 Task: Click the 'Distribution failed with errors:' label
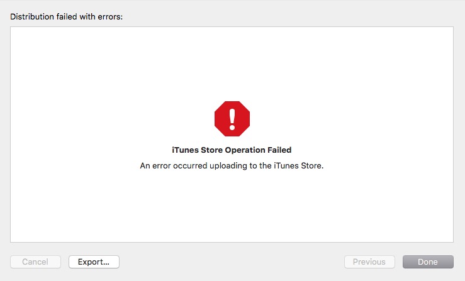tap(67, 16)
